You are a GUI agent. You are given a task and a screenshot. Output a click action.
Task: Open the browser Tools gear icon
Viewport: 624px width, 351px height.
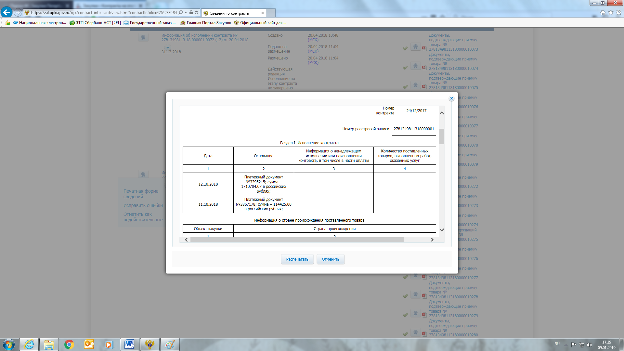pos(619,13)
